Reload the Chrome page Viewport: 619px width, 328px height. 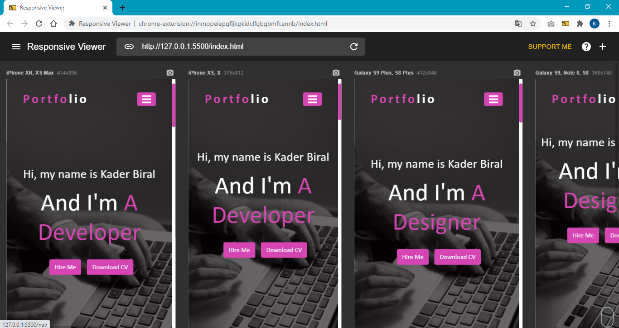[x=39, y=24]
